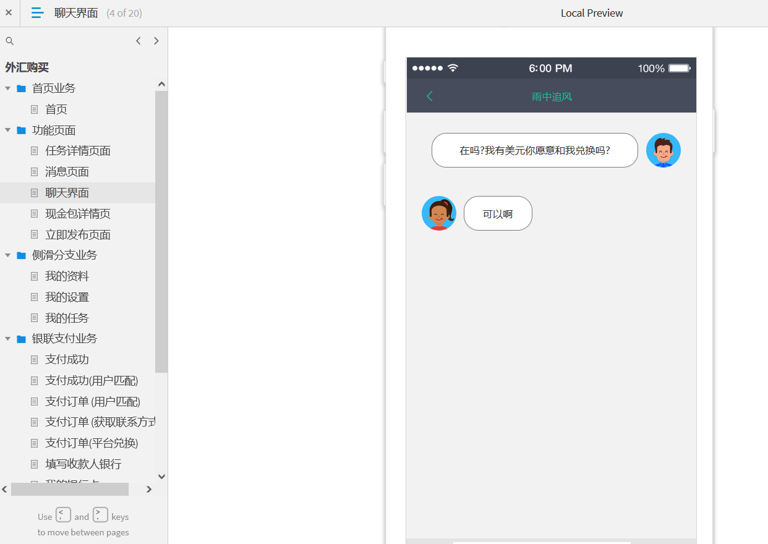Select the 侧滑分支业务 folder icon
The image size is (768, 544).
(22, 255)
